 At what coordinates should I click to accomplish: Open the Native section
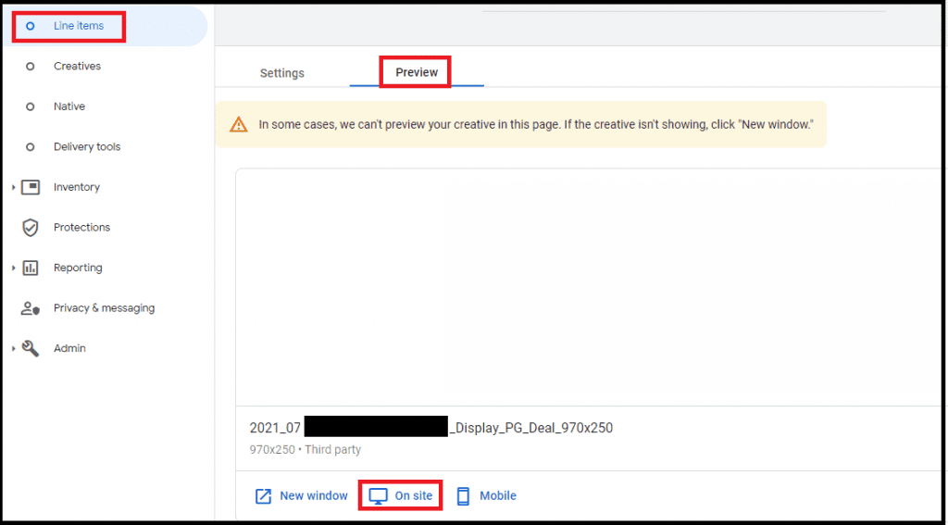(69, 106)
